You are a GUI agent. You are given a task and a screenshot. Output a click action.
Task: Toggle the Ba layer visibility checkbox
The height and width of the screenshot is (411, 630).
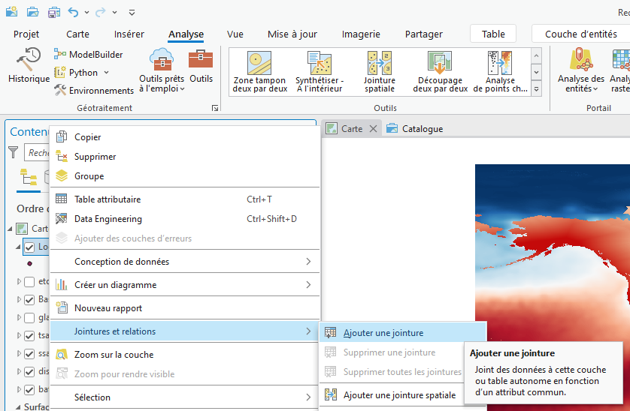coord(29,300)
